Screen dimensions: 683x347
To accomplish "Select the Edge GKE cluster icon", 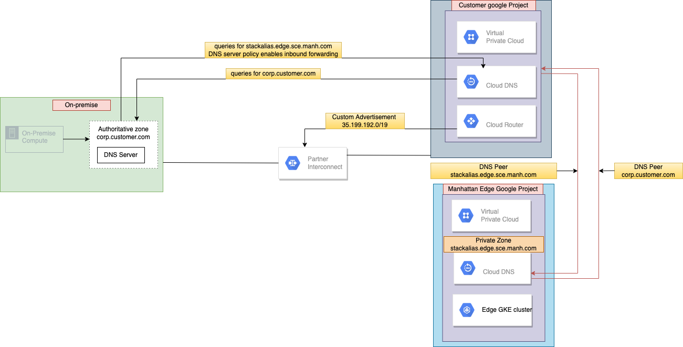I will click(466, 310).
